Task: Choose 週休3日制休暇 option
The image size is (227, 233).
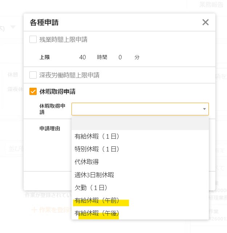Action: [x=94, y=175]
